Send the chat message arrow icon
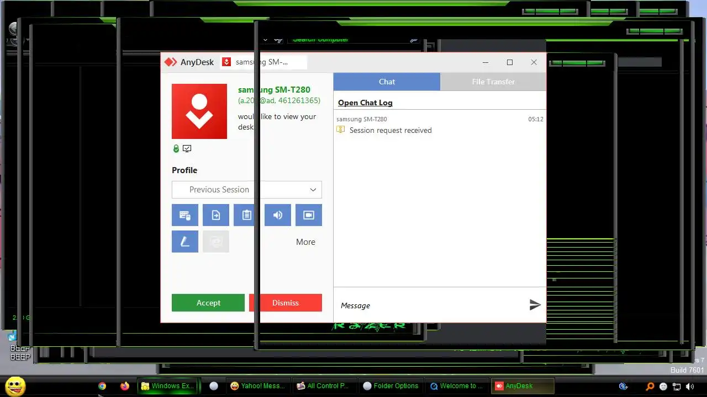Viewport: 707px width, 397px height. 535,305
